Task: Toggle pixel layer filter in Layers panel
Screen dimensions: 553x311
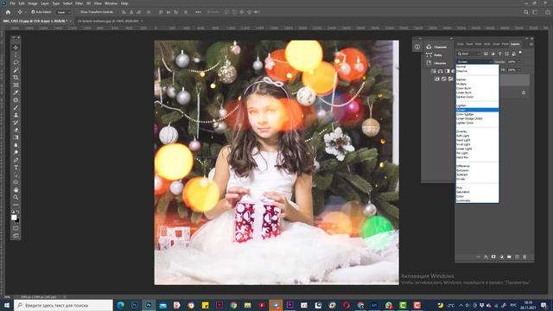Action: coord(486,54)
